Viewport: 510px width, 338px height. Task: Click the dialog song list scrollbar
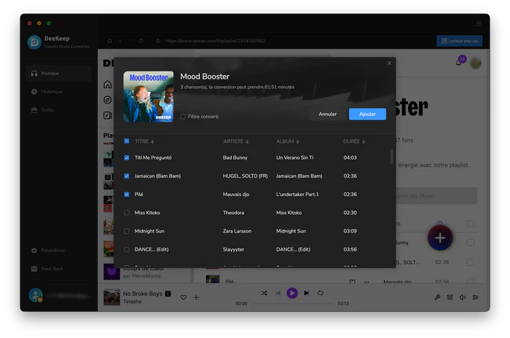pos(391,157)
